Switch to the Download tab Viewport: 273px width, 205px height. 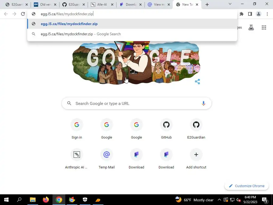tap(131, 5)
